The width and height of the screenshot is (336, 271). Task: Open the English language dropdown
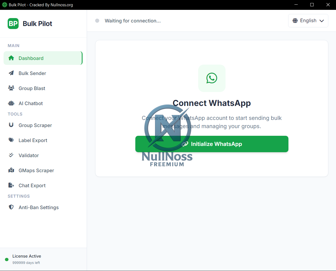[x=308, y=21]
